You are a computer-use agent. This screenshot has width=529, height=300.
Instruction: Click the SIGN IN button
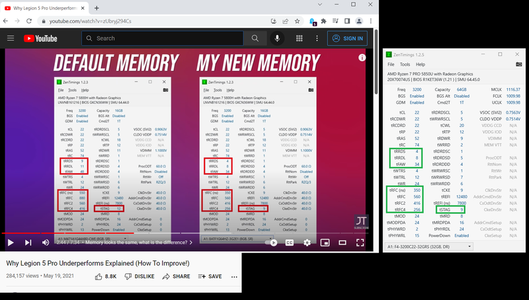(x=352, y=38)
